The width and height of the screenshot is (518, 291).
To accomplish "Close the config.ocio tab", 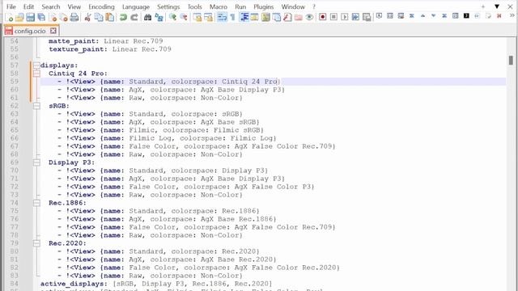I will (x=53, y=31).
